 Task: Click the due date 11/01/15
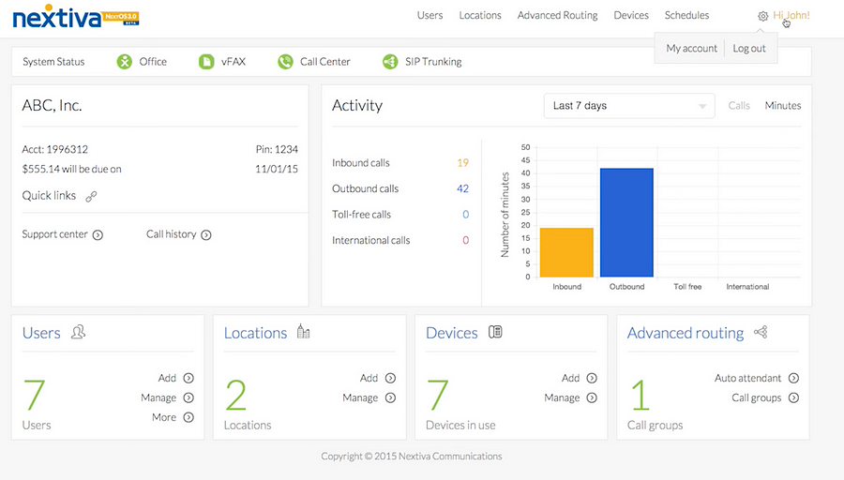click(277, 169)
